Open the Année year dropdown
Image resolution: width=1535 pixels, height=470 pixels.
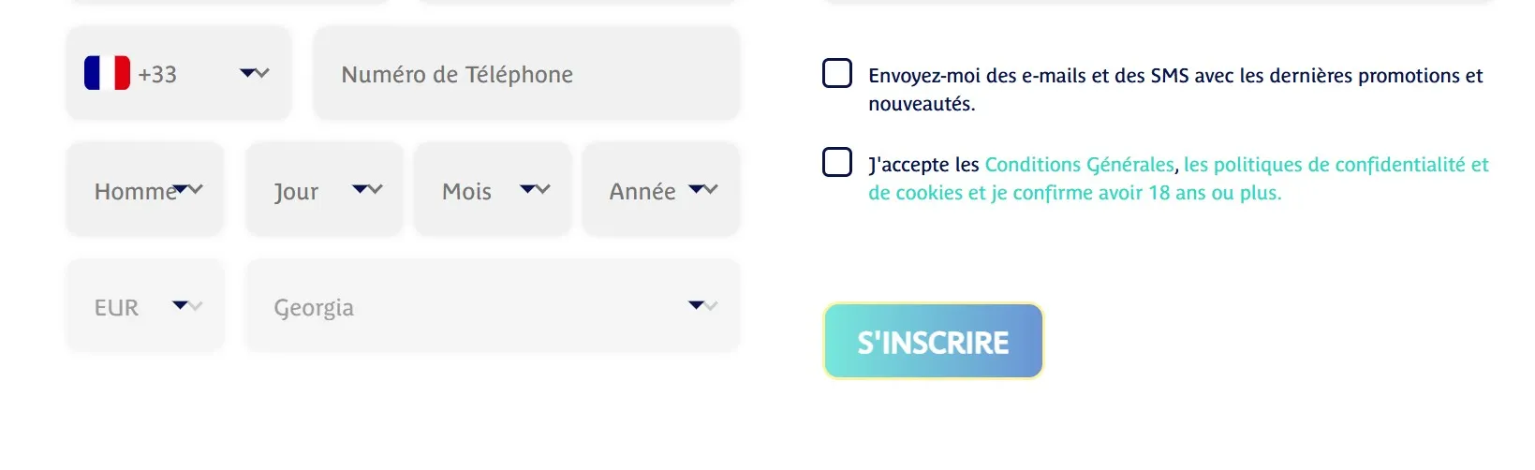(660, 190)
